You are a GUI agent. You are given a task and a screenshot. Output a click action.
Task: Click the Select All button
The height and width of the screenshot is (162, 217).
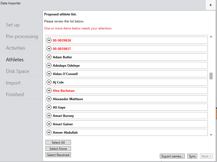[x=58, y=142]
